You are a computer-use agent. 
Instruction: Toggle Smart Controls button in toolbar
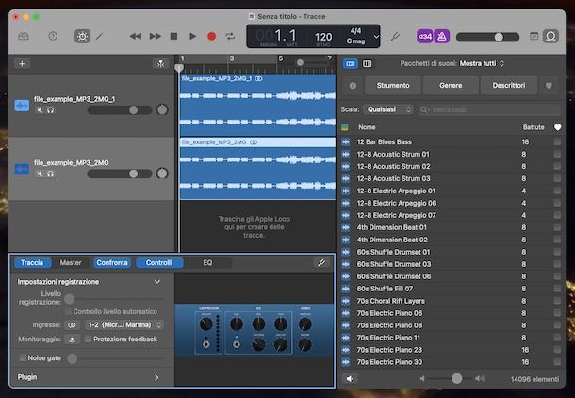pos(82,37)
